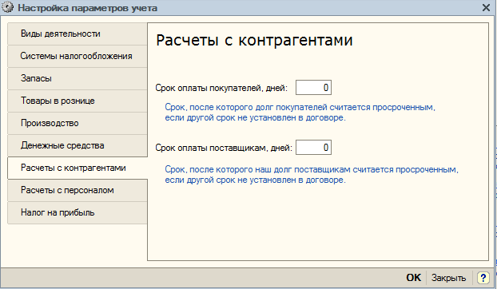Open the Производство tab
Image resolution: width=497 pixels, height=289 pixels.
(78, 123)
